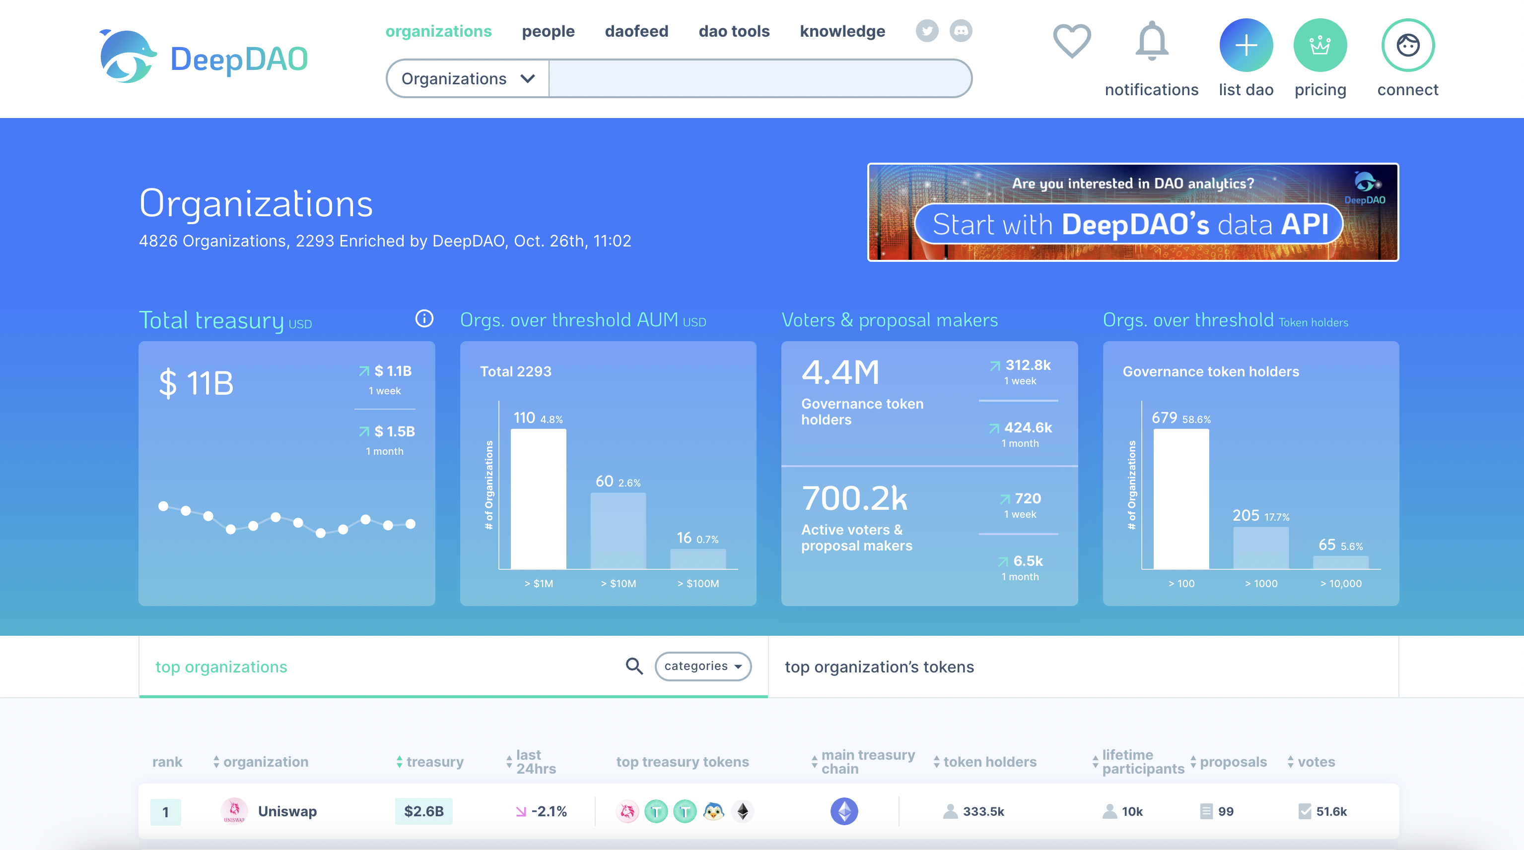Click the top organization's tokens tab
The width and height of the screenshot is (1524, 850).
click(x=879, y=666)
